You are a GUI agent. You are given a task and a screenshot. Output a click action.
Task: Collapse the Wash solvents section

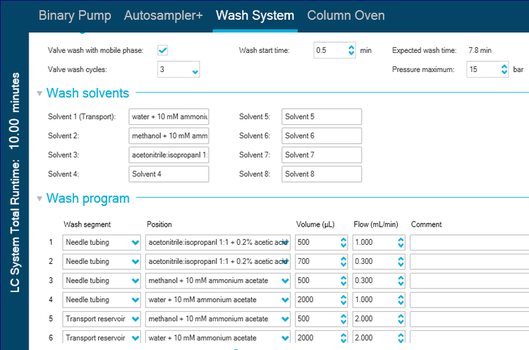point(39,93)
